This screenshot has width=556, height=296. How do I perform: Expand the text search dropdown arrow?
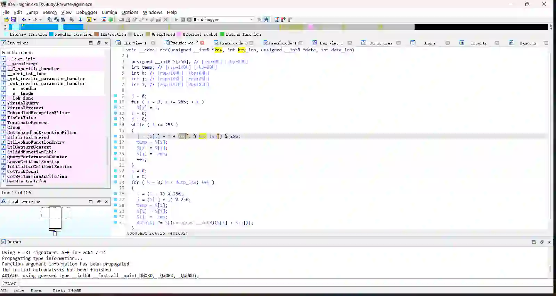coord(95,20)
